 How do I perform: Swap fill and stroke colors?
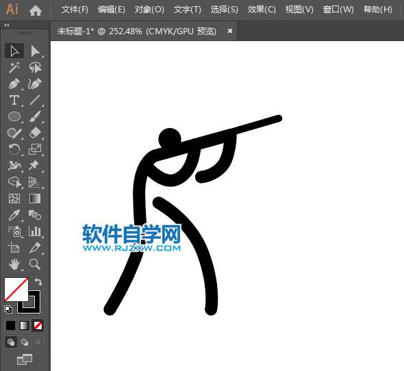point(38,282)
